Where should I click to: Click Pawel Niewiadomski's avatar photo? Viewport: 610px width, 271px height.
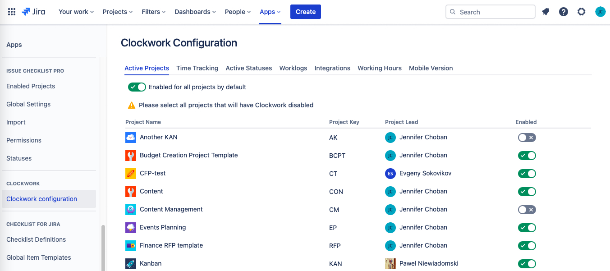pyautogui.click(x=390, y=263)
